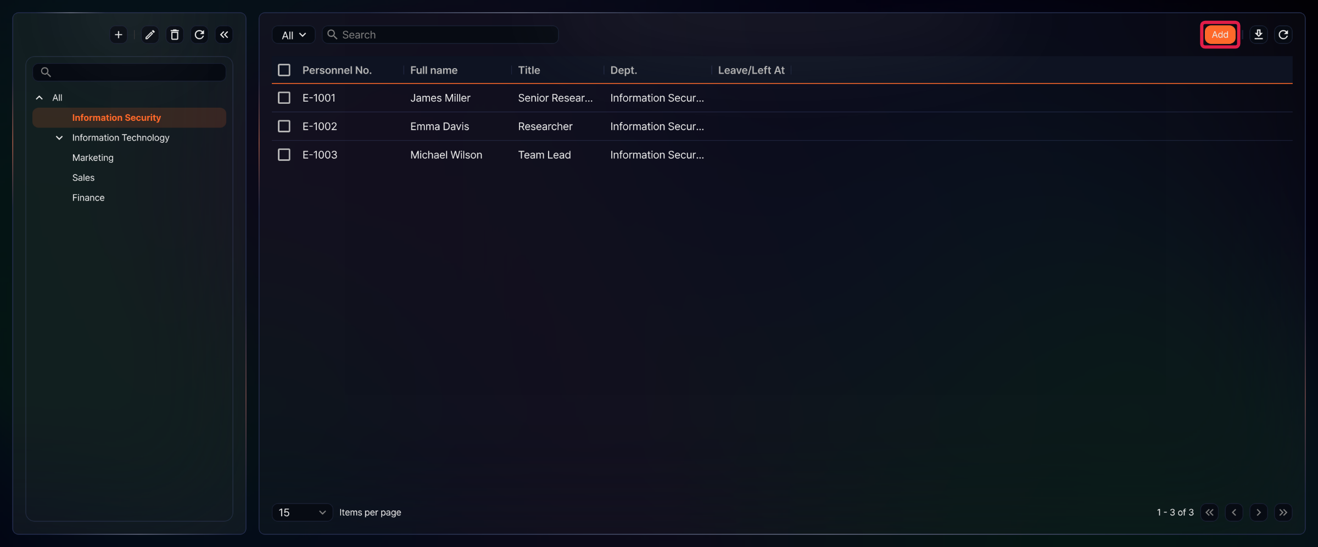Viewport: 1318px width, 547px height.
Task: Click the Dept. column header
Action: click(x=624, y=70)
